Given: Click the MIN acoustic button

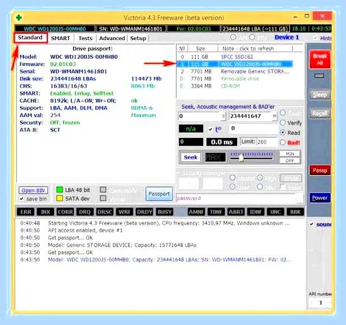Looking at the screenshot, I should 290,154.
